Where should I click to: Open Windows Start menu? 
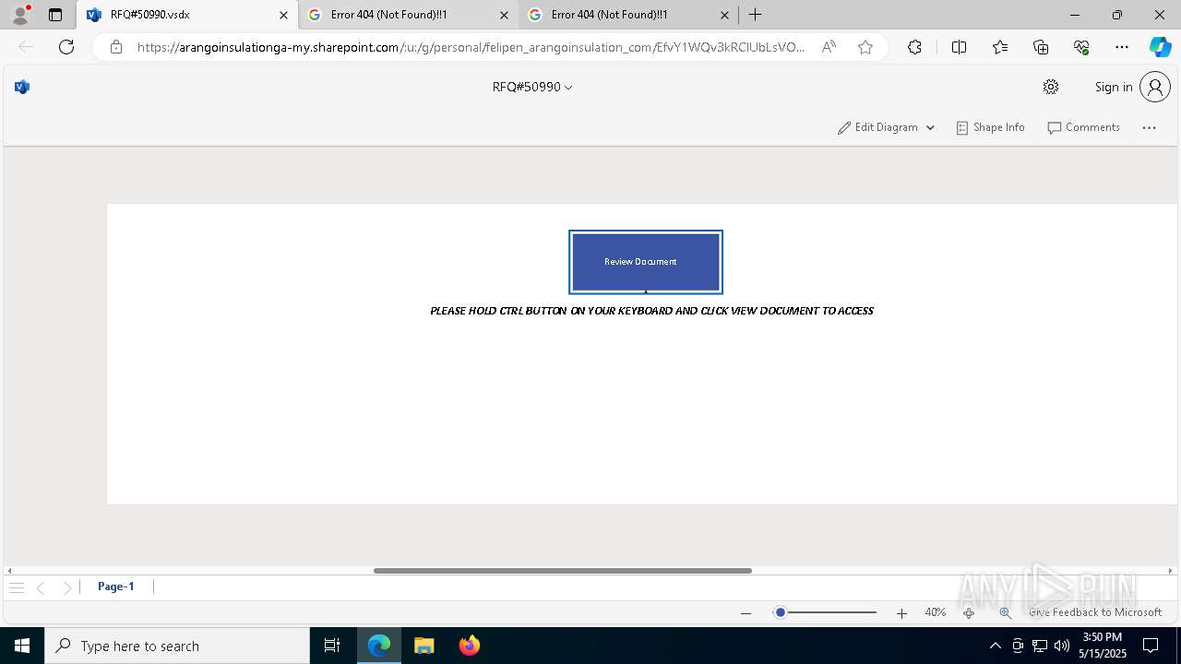click(22, 646)
